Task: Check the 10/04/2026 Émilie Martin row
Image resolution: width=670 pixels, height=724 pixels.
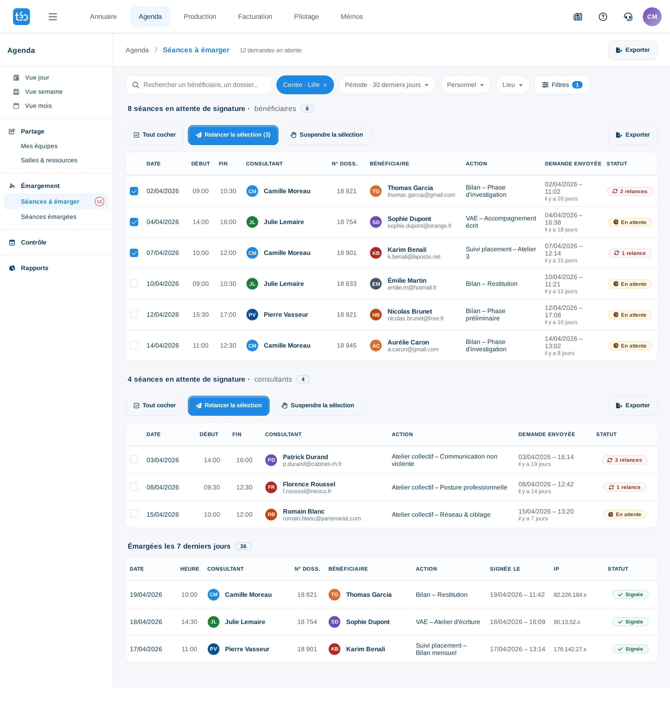Action: tap(134, 283)
